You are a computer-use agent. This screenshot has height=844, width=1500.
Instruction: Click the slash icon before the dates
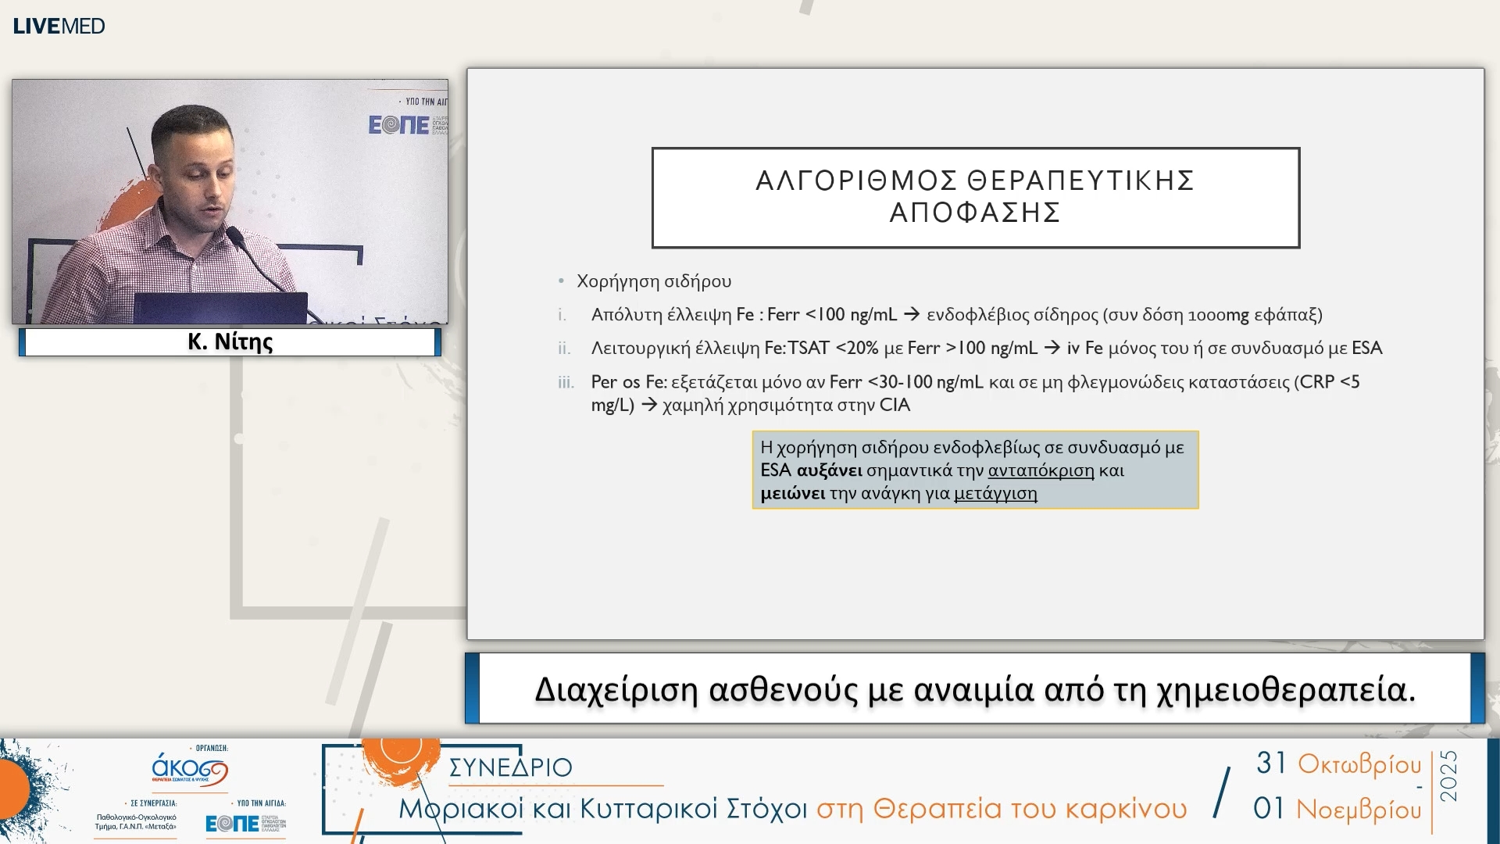1221,791
